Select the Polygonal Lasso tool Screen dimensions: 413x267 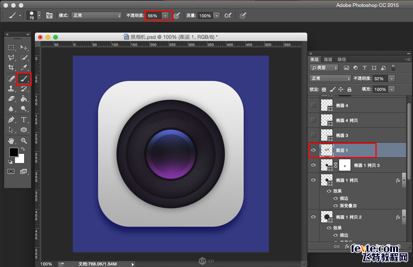coord(11,58)
